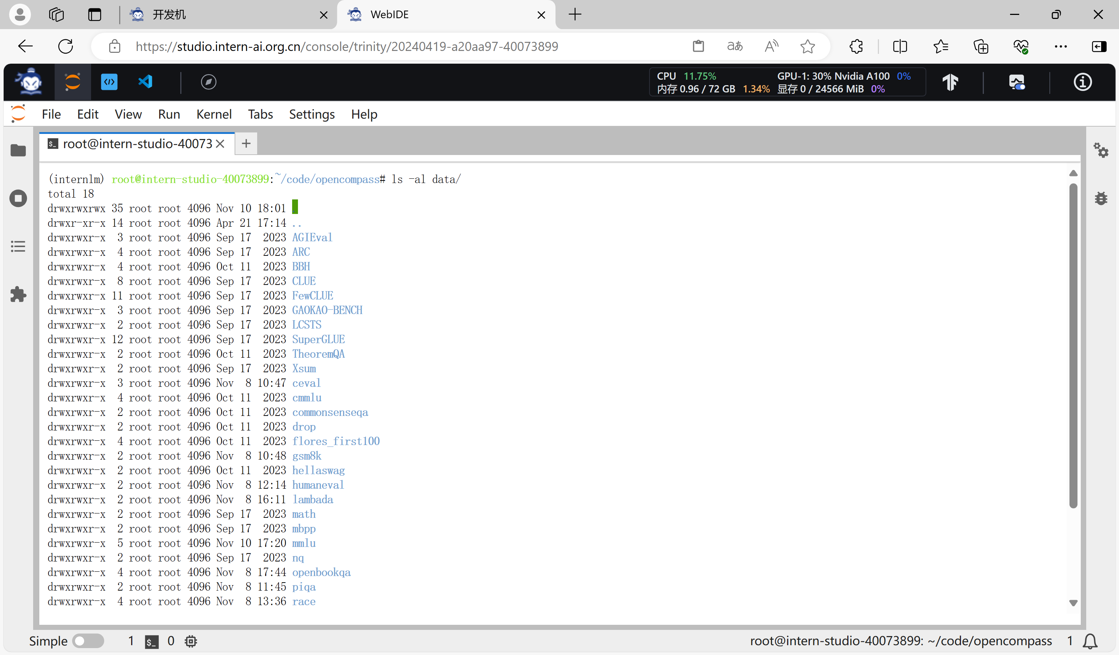Click the remote desktop monitor icon
1119x655 pixels.
pos(1017,83)
